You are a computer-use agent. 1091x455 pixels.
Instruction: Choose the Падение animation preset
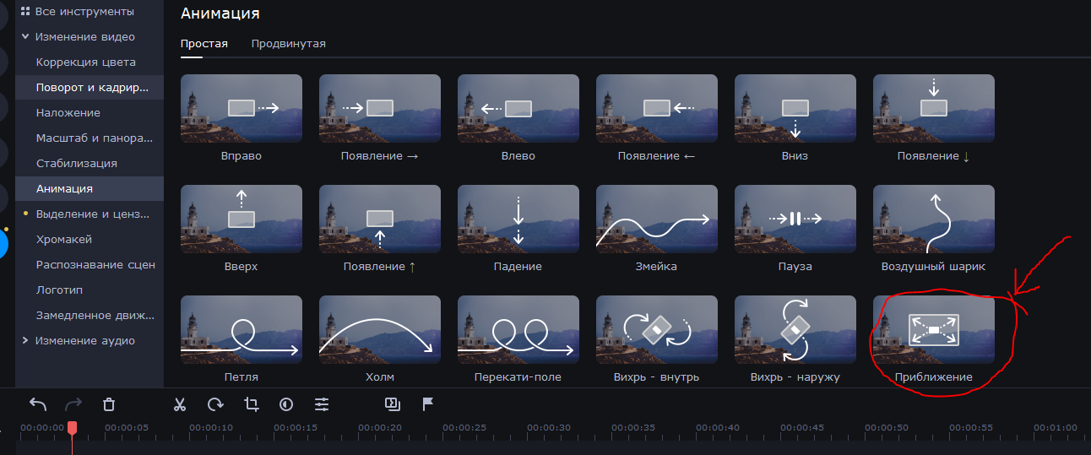[x=518, y=219]
